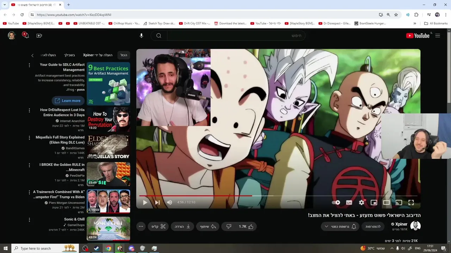Switch to miniplayer mode
This screenshot has width=451, height=253.
tap(374, 202)
